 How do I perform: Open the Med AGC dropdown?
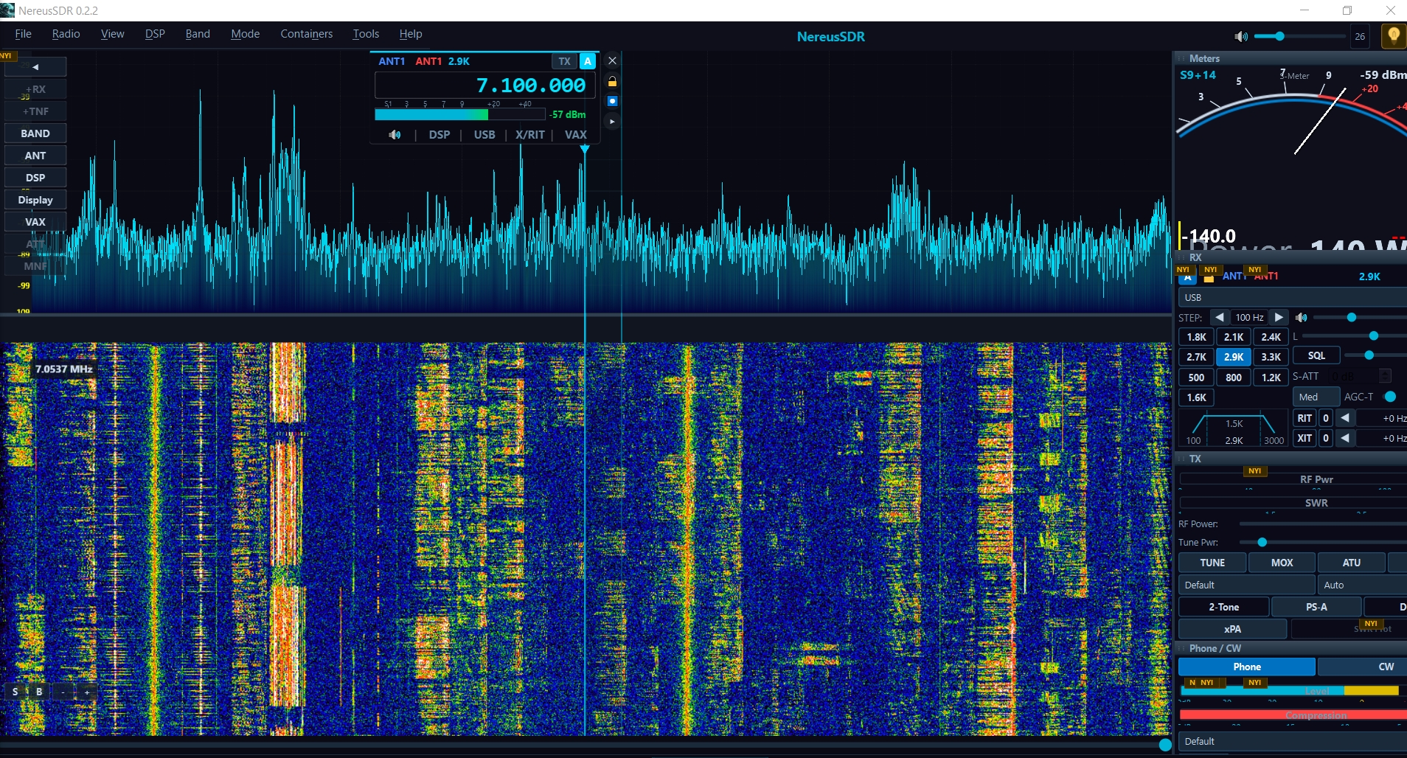(x=1316, y=397)
